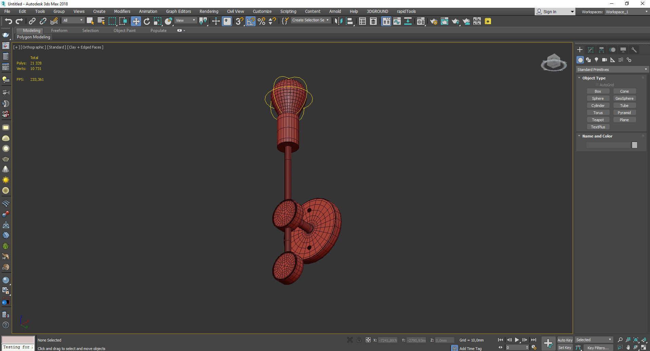
Task: Click the viewport shading label Clay + Edged Faces
Action: pyautogui.click(x=85, y=47)
